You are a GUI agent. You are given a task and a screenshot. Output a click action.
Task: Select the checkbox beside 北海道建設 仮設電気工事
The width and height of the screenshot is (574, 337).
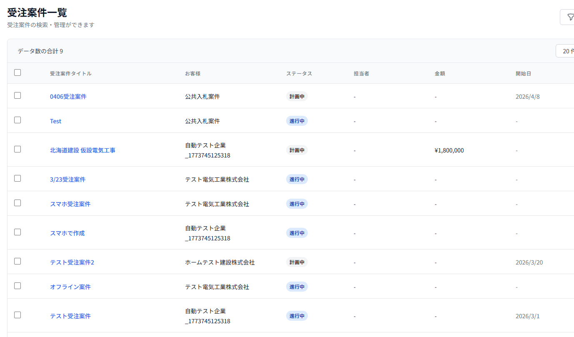pos(17,149)
